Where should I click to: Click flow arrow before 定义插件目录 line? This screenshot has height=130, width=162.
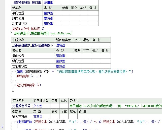click(14, 85)
